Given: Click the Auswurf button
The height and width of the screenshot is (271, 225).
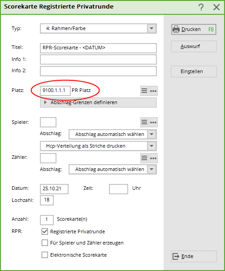Looking at the screenshot, I should pos(194,46).
